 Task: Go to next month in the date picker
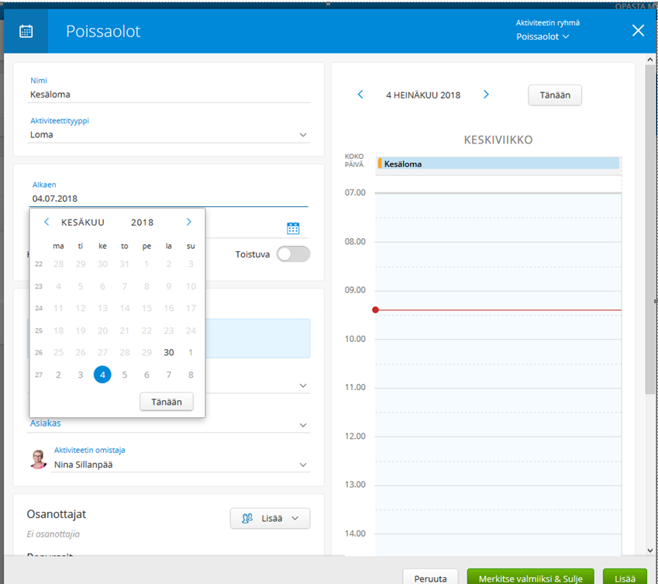pyautogui.click(x=189, y=222)
